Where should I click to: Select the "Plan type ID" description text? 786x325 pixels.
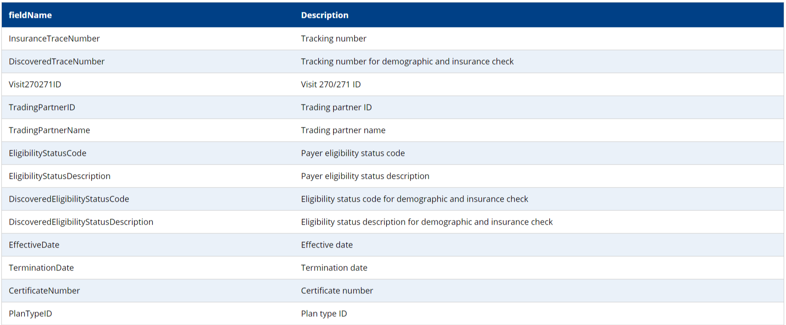324,314
